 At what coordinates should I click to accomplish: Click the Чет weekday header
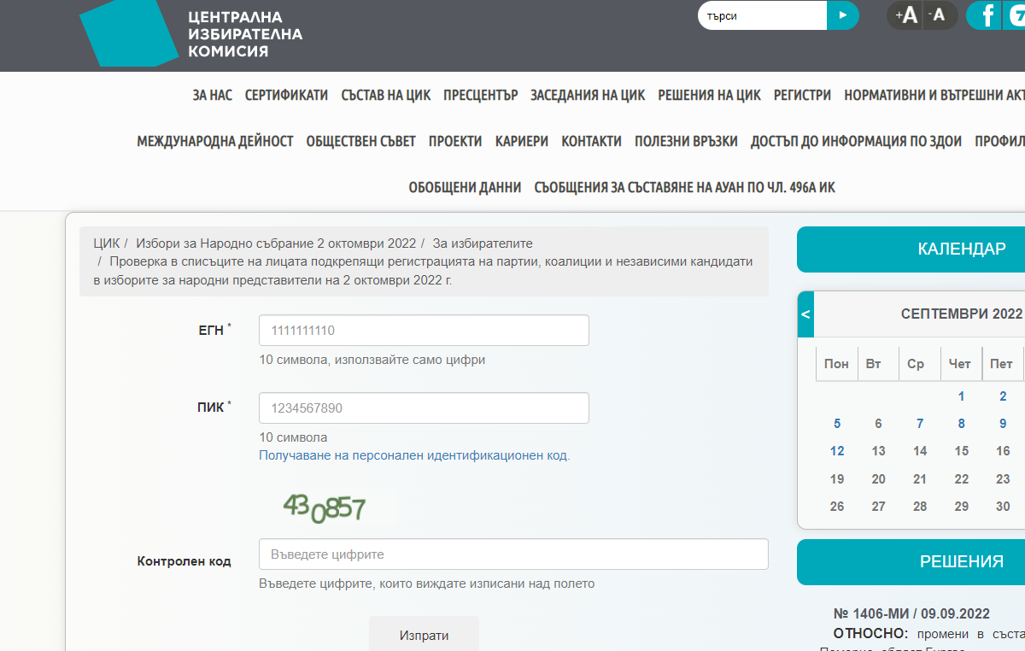(960, 364)
